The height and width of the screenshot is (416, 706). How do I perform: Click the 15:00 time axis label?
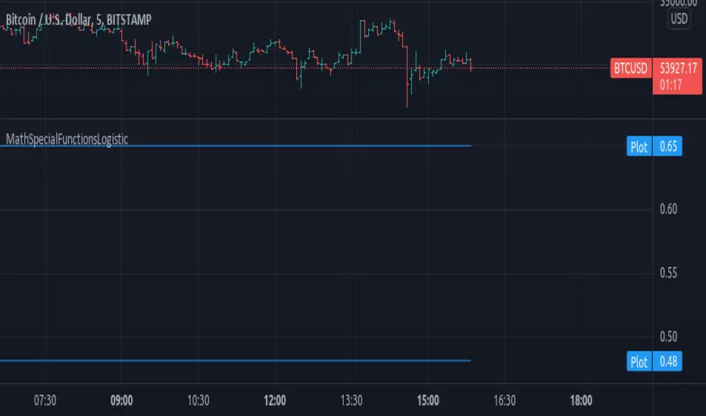point(428,399)
